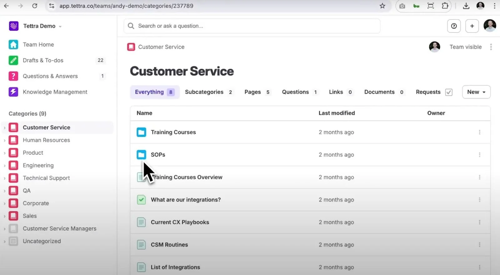This screenshot has width=500, height=275.
Task: Expand the Human Resources category
Action: (5, 140)
